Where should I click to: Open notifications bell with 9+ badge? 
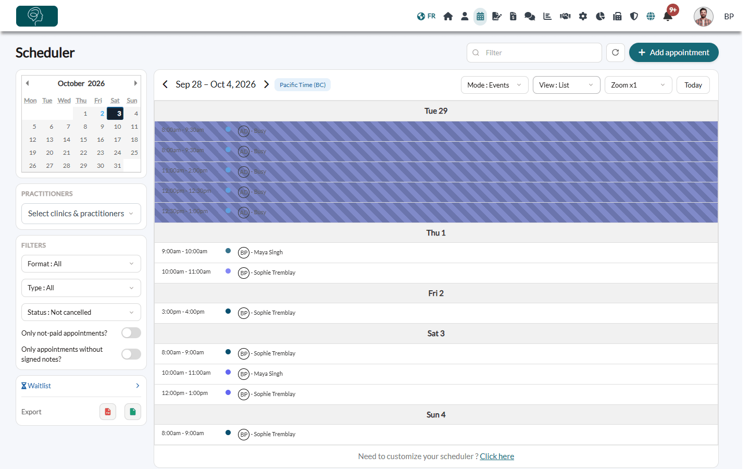coord(668,16)
